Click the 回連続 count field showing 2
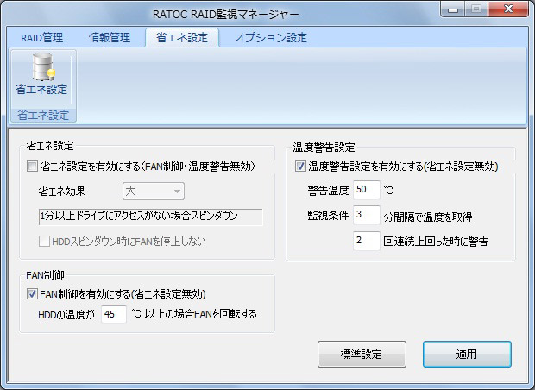 click(x=367, y=241)
